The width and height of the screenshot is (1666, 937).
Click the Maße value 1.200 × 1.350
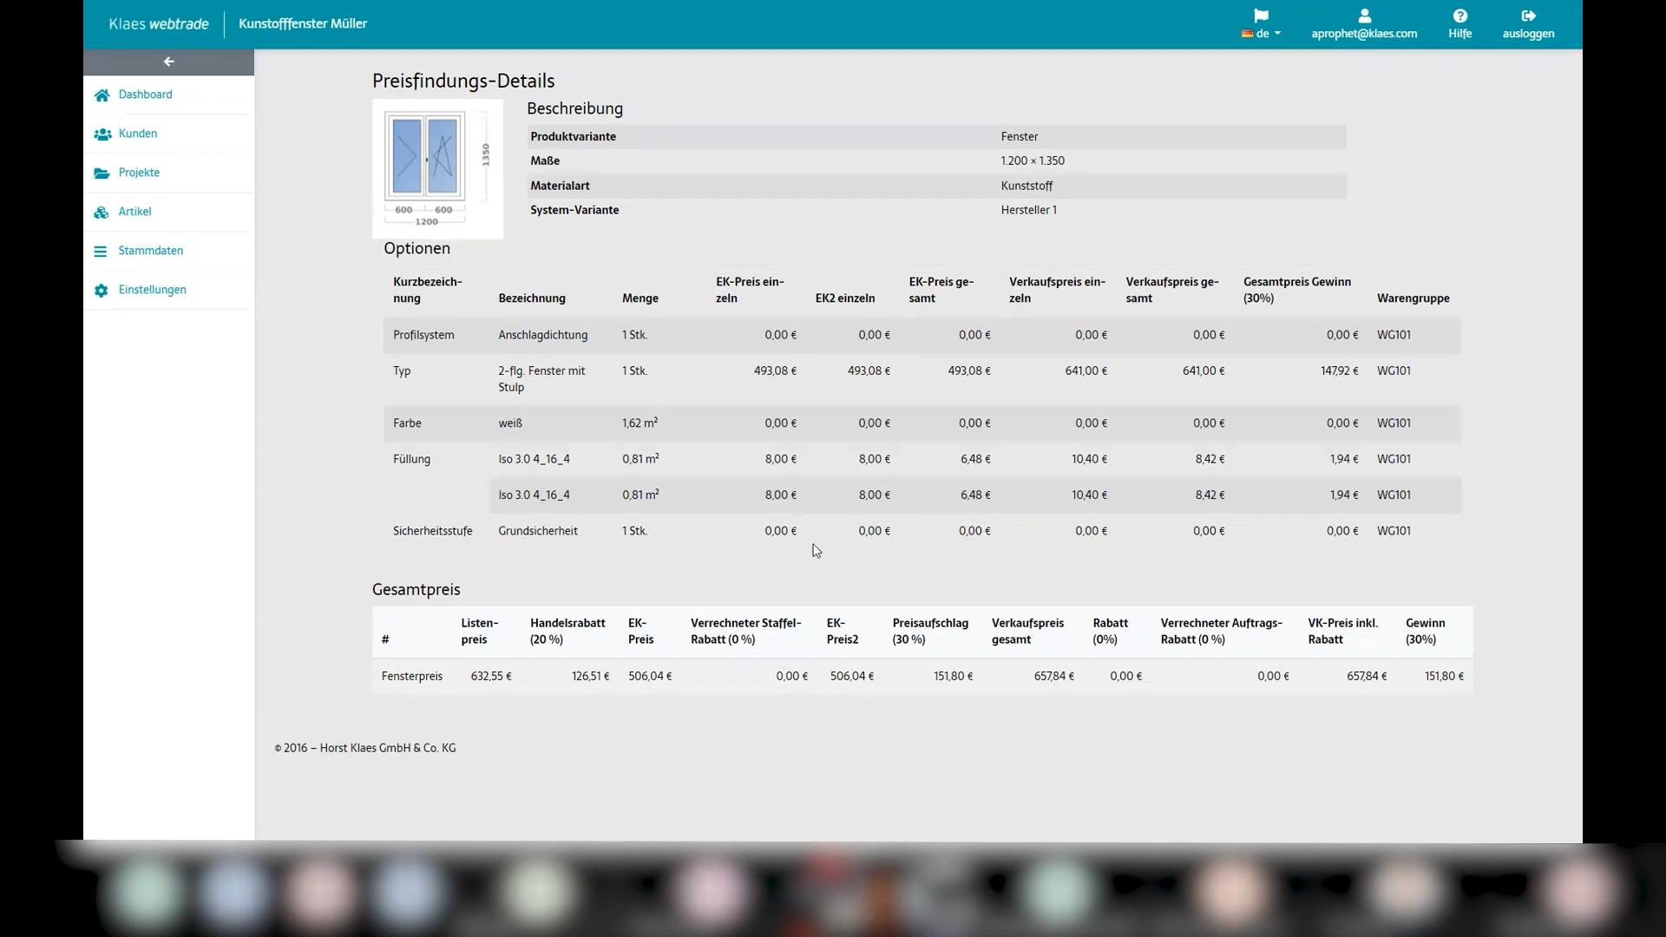tap(1033, 161)
